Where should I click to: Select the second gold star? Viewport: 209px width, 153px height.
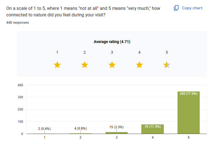[85, 65]
